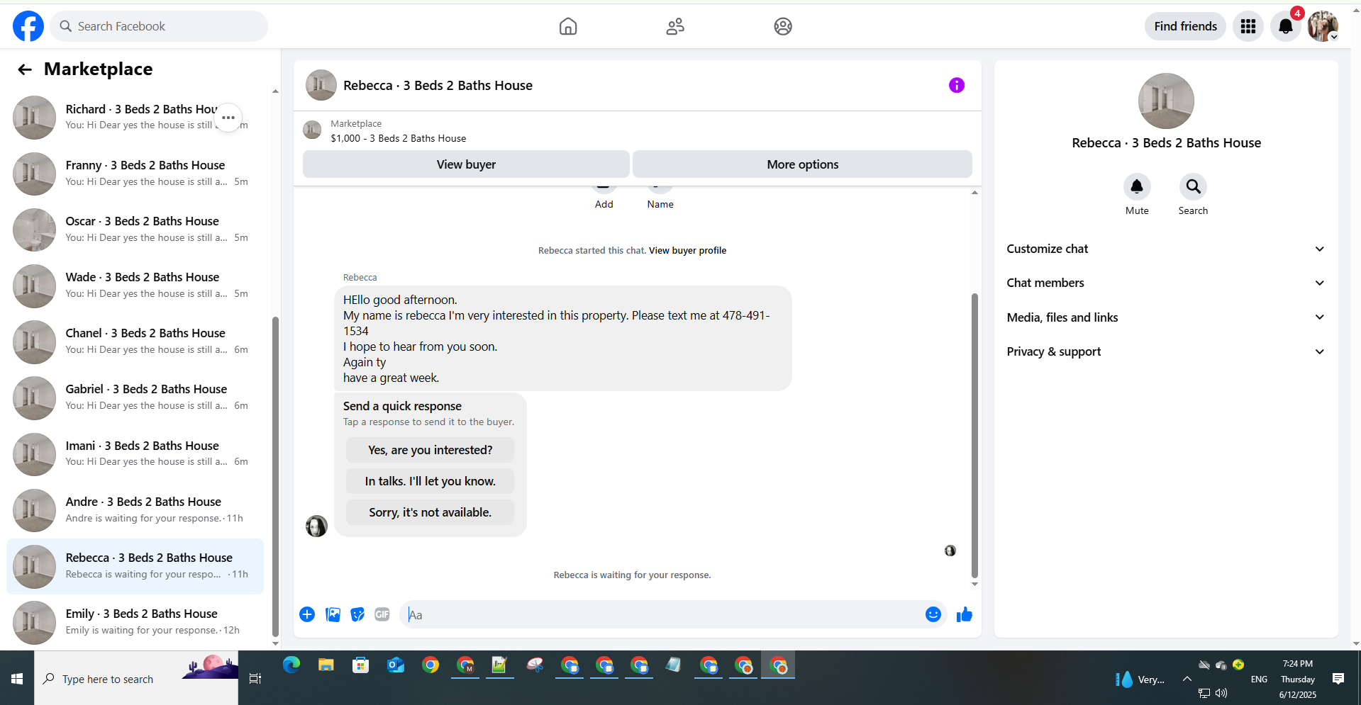This screenshot has width=1361, height=705.
Task: Show hidden system tray icons chevron
Action: coord(1187,679)
